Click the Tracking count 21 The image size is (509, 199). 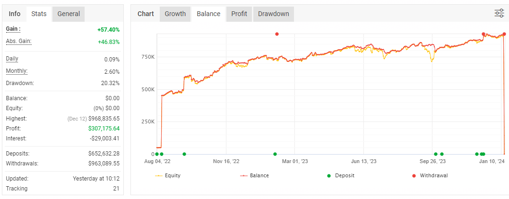point(117,189)
